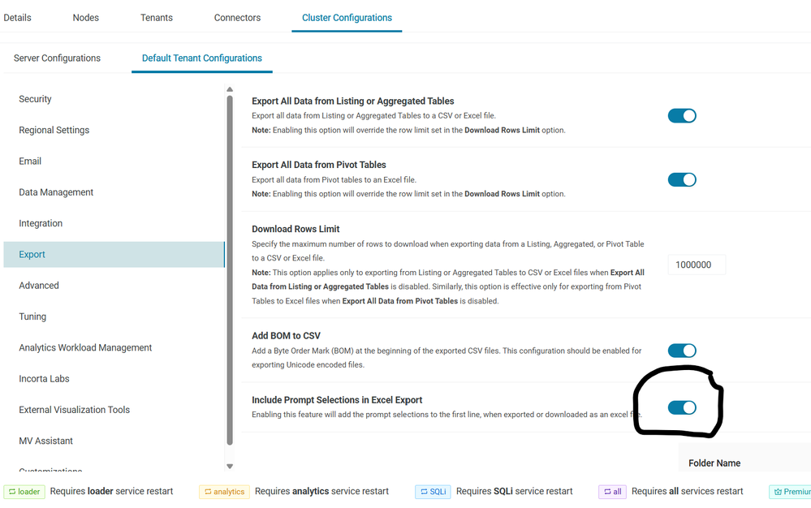Select Security in the settings sidebar
Screen dimensions: 811x508
point(35,99)
